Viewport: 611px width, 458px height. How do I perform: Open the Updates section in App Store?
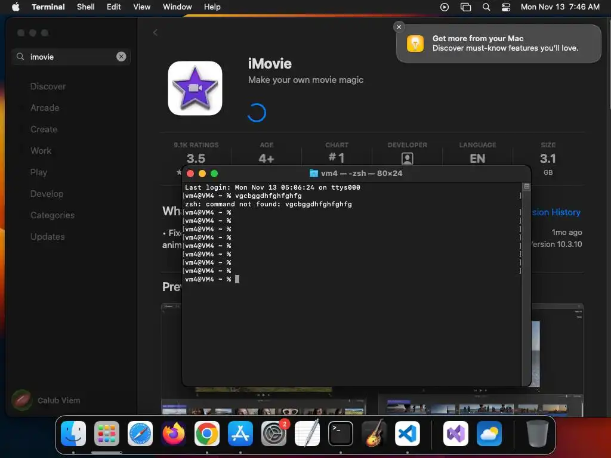click(48, 236)
